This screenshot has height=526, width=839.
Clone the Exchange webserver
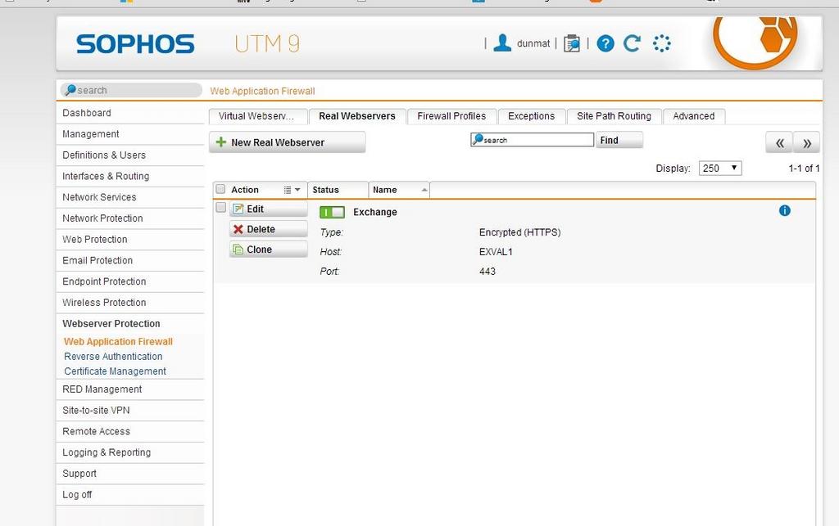coord(269,250)
